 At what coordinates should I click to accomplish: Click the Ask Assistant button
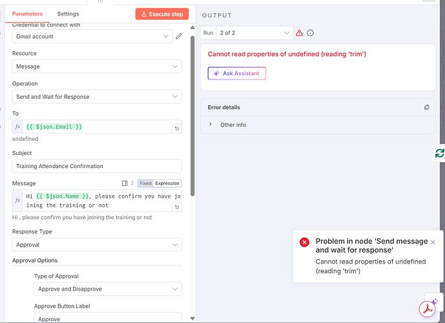[236, 74]
